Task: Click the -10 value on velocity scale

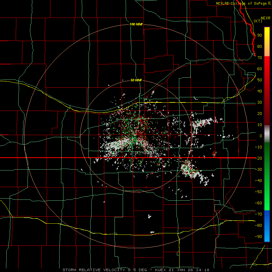Action: pos(258,147)
